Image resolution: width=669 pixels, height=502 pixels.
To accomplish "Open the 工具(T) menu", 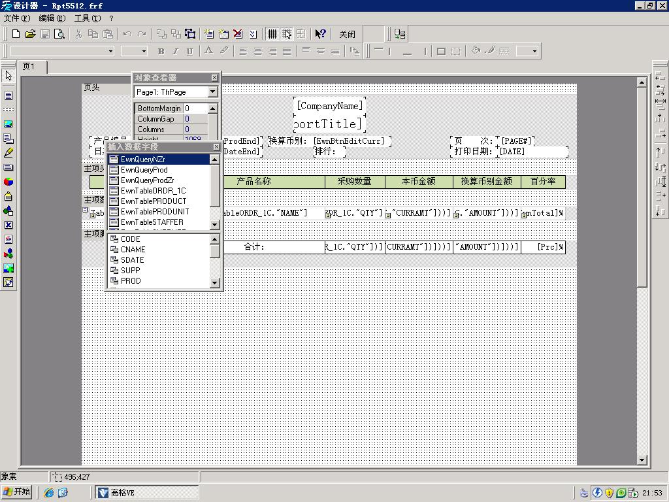I will click(87, 18).
